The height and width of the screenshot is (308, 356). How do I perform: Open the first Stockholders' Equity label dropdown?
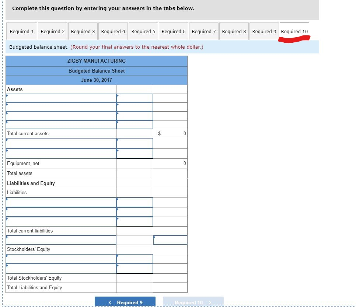[61, 259]
